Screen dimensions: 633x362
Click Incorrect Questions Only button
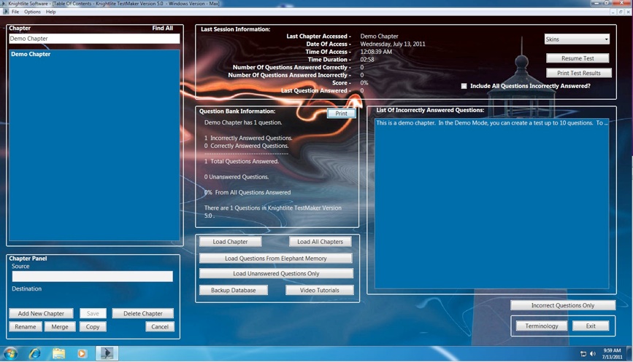pyautogui.click(x=563, y=305)
